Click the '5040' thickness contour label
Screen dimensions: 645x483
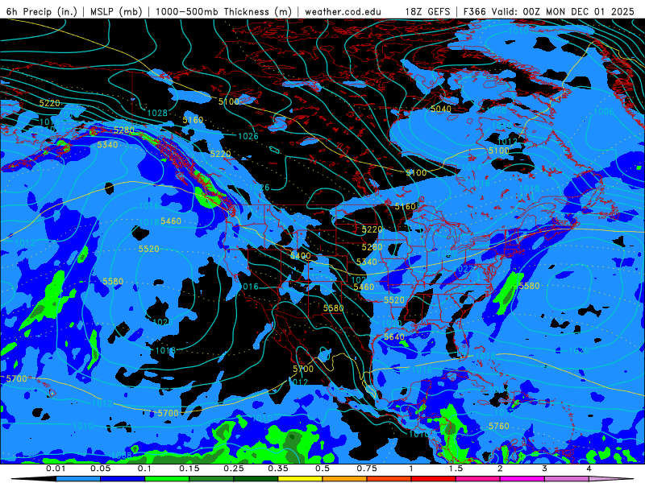coord(441,109)
